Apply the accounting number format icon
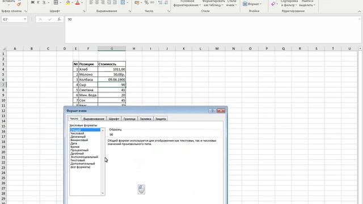 pos(137,2)
